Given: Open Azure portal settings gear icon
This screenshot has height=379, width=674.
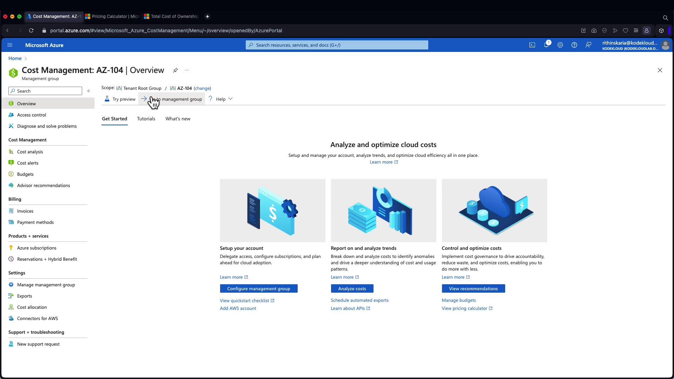Looking at the screenshot, I should (560, 45).
